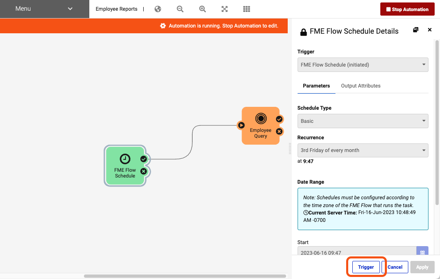Image resolution: width=440 pixels, height=279 pixels.
Task: Click the Cancel button
Action: (395, 267)
